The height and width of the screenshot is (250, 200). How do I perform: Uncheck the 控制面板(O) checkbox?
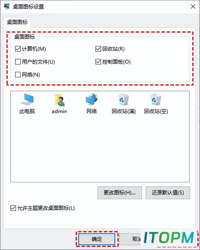pyautogui.click(x=98, y=62)
